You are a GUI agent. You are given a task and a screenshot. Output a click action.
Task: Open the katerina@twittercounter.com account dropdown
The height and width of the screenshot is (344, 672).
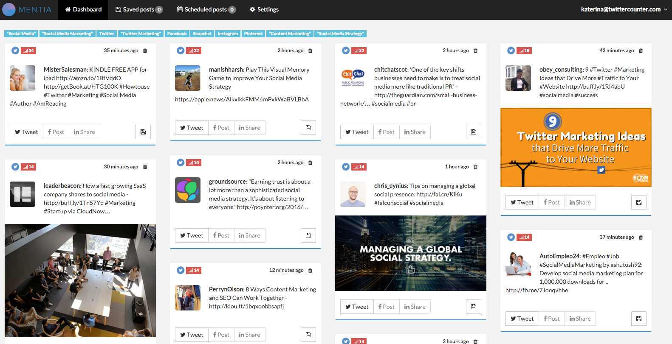point(624,9)
